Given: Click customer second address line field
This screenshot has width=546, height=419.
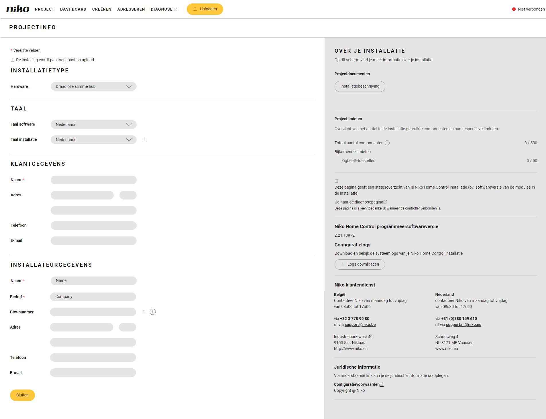Looking at the screenshot, I should point(94,210).
